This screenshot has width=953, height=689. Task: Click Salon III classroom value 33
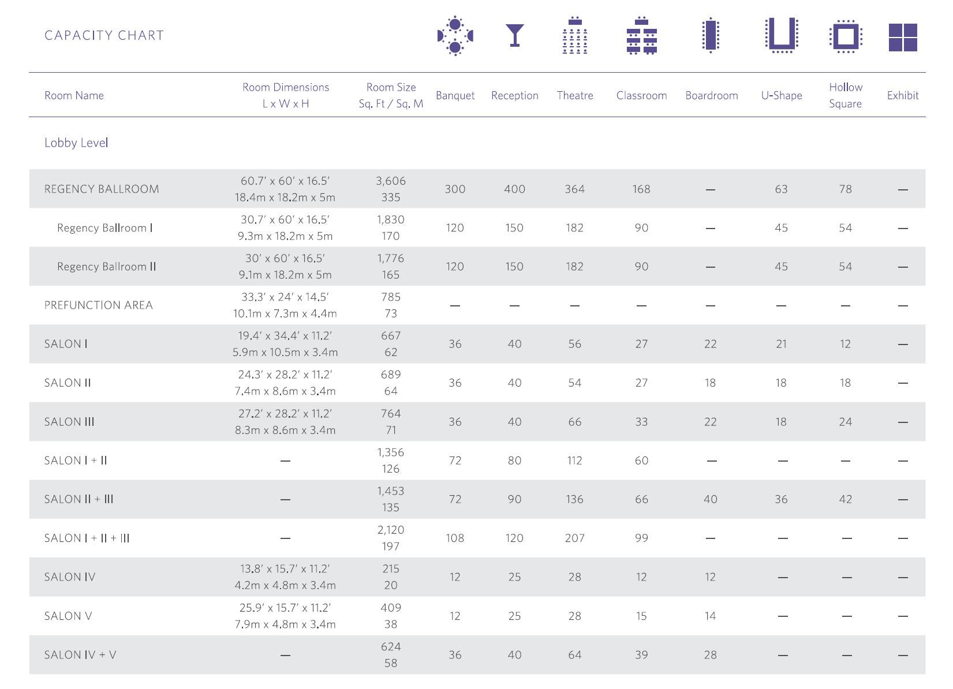click(641, 422)
